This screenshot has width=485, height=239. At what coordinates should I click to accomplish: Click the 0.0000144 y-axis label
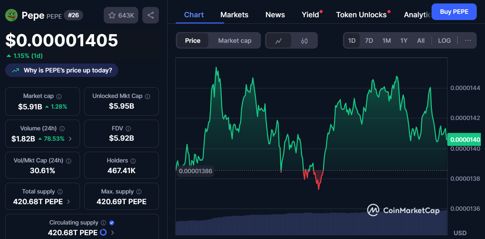pos(465,88)
